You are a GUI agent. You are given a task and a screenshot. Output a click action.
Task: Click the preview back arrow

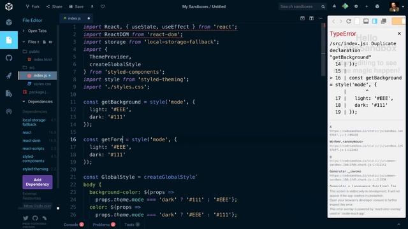click(333, 21)
